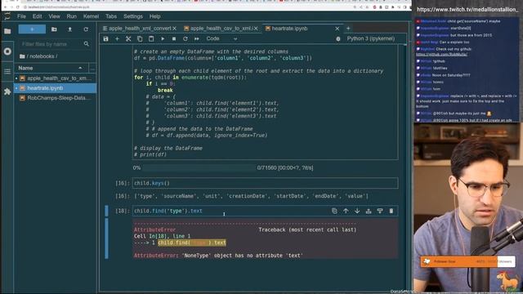Viewport: 523px width, 294px height.
Task: Click the debugger bug icon
Action: coord(337,38)
